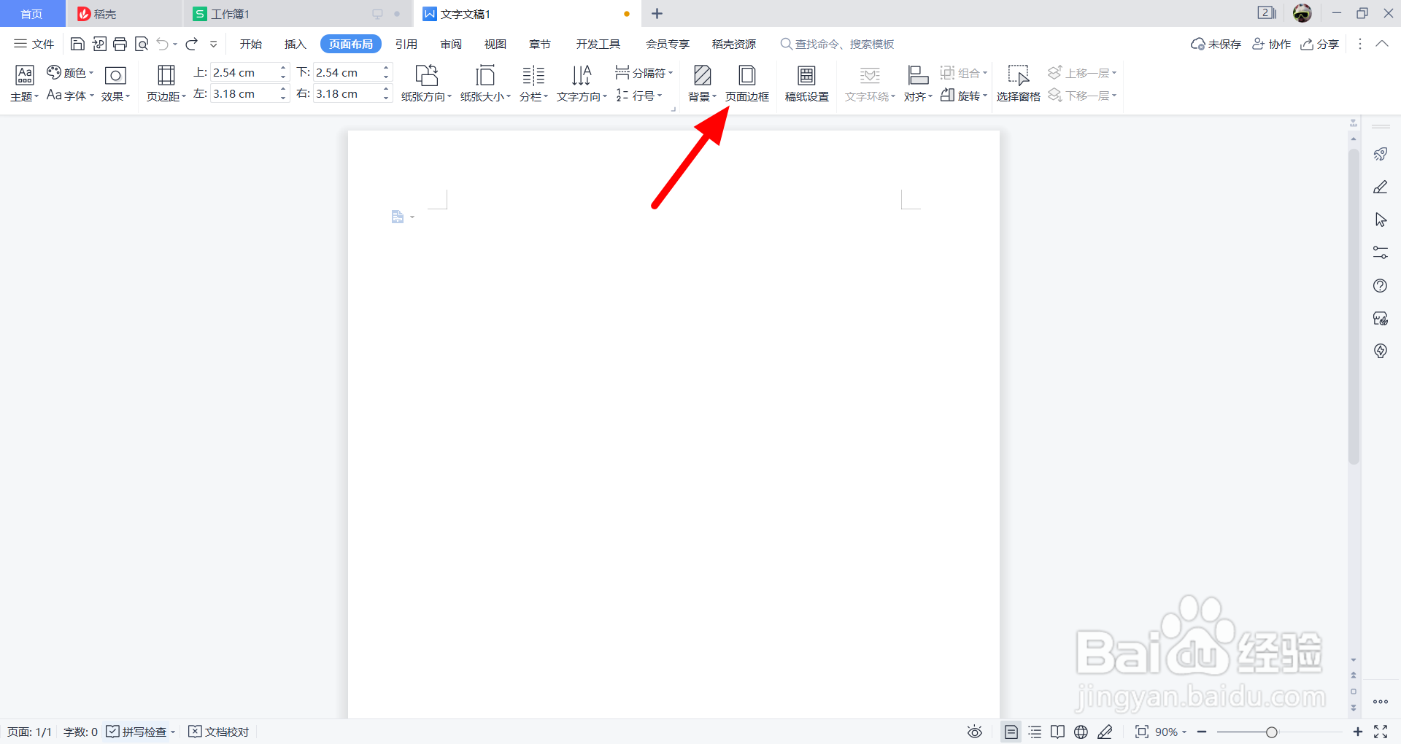Click the sliders settings icon in right sidebar
The height and width of the screenshot is (744, 1401).
point(1381,252)
